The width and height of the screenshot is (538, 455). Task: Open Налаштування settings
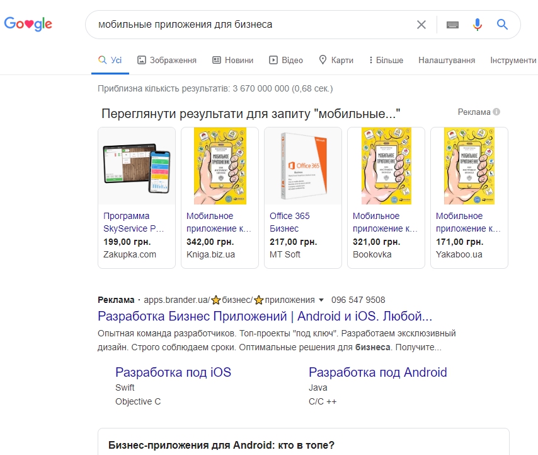point(447,60)
